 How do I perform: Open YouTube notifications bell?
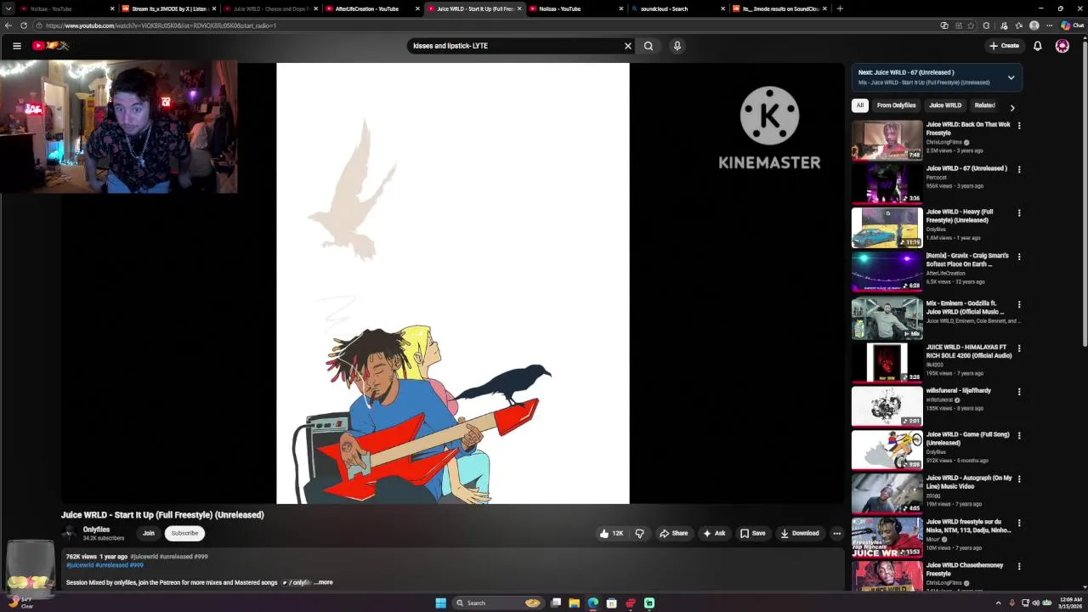click(x=1038, y=46)
